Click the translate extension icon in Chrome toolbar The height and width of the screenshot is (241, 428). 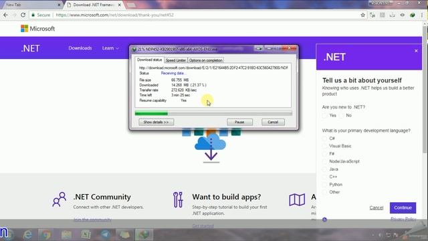(x=372, y=15)
